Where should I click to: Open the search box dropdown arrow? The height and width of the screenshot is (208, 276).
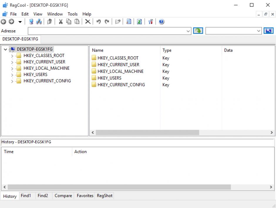point(259,31)
